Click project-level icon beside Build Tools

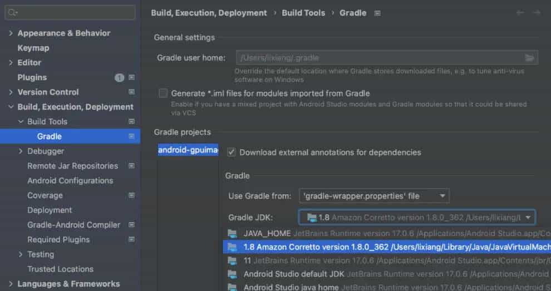coord(131,122)
